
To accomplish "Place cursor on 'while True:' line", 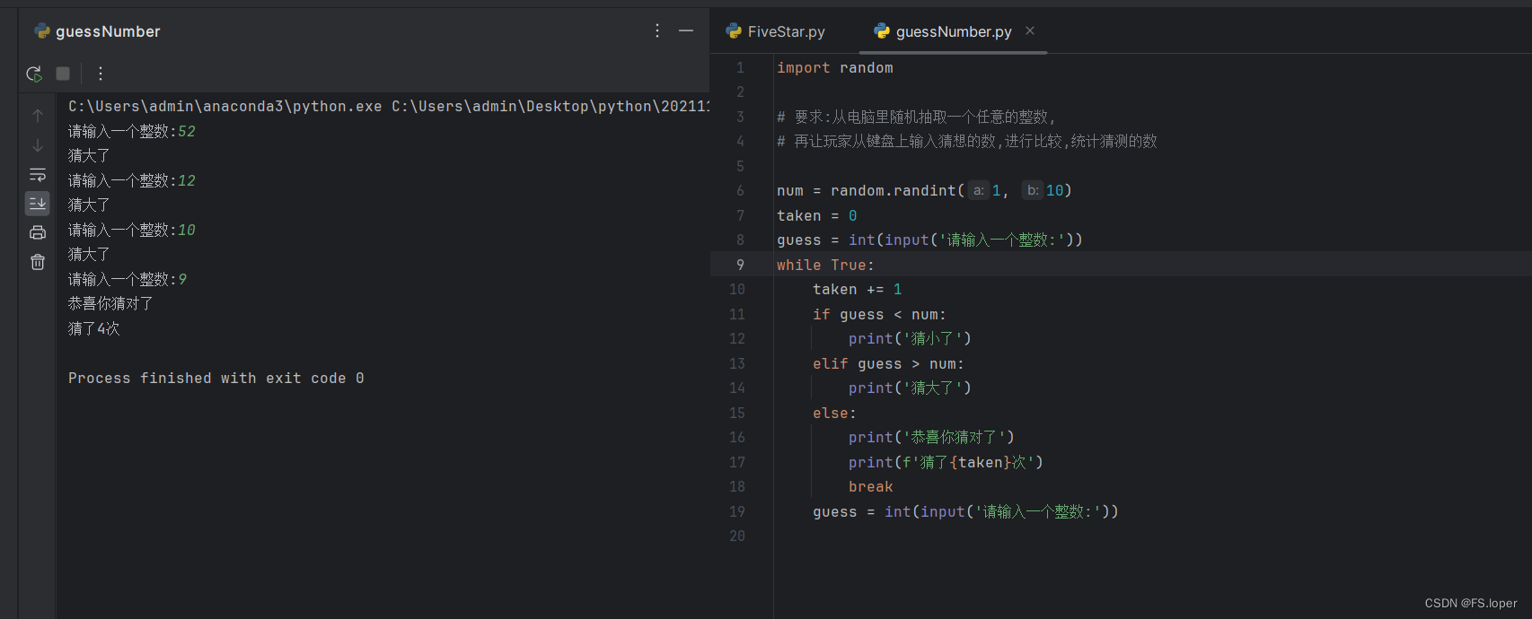I will coord(825,265).
